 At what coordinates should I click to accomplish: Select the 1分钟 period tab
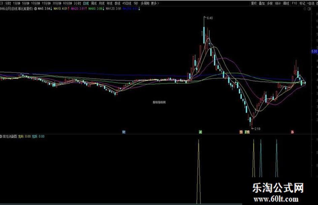[16, 3]
